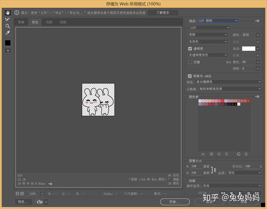The height and width of the screenshot is (209, 267).
Task: Click the 了解更多 button
Action: (163, 13)
